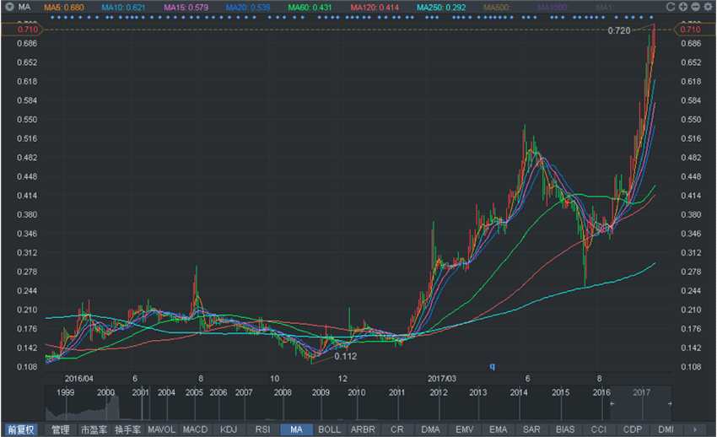Select the CDP indicator tab
This screenshot has height=437, width=717.
(633, 429)
